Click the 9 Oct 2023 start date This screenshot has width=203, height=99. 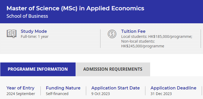[x=100, y=94]
